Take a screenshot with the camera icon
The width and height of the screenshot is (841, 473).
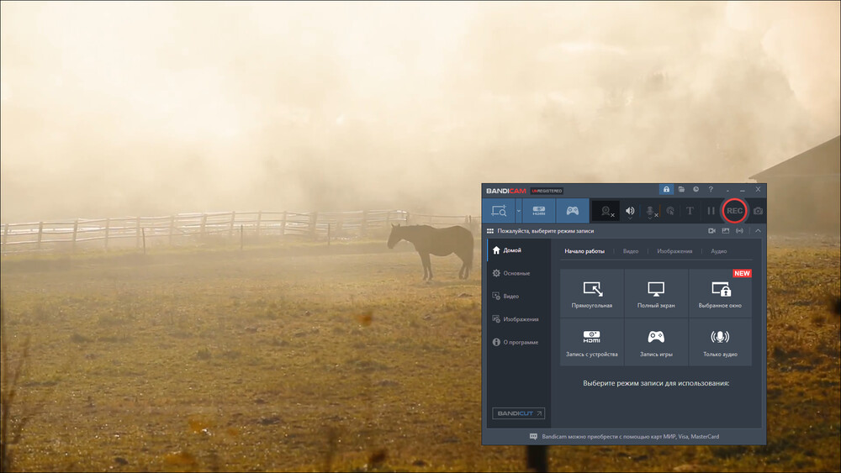[758, 211]
